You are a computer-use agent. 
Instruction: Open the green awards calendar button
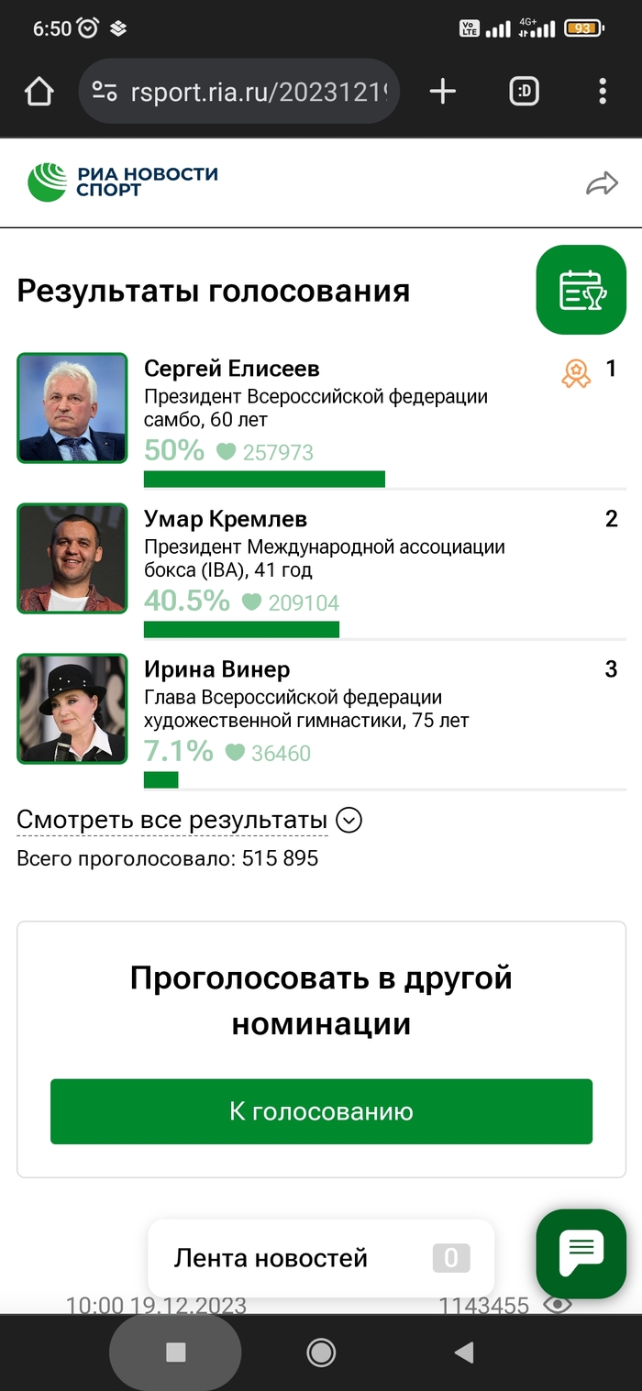(x=581, y=290)
